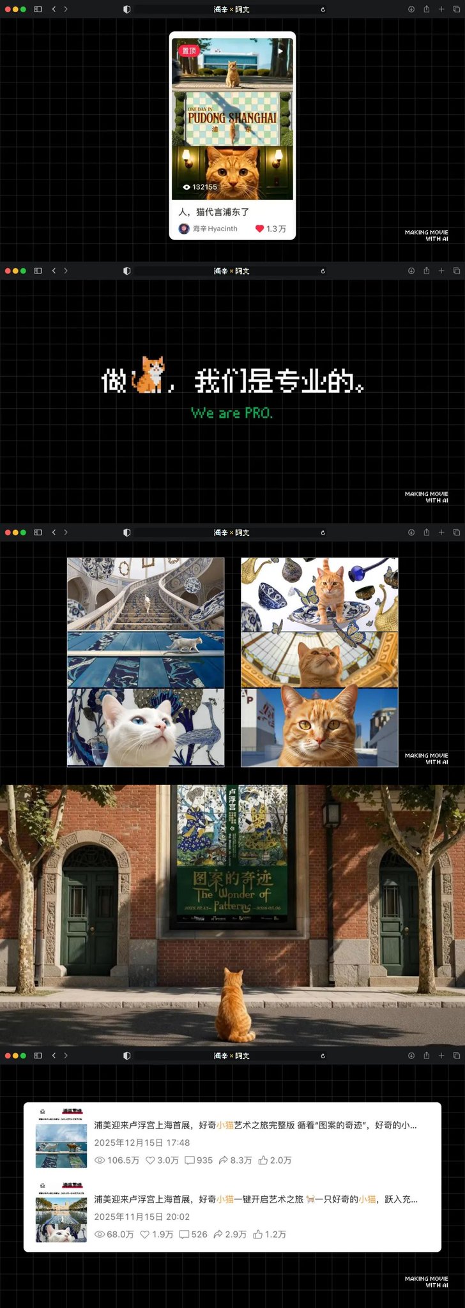Toggle the thumbs-up showing 2.0万
Image resolution: width=465 pixels, height=1308 pixels.
pos(263,1160)
